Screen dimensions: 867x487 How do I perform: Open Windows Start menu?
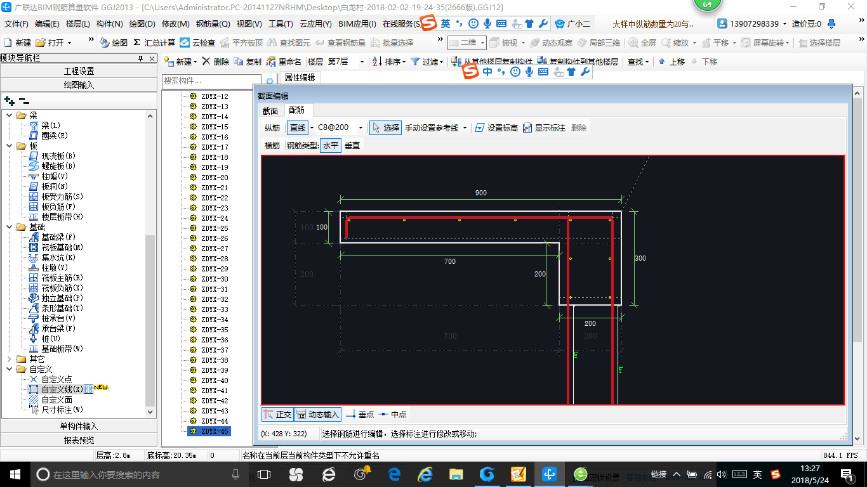pyautogui.click(x=14, y=474)
